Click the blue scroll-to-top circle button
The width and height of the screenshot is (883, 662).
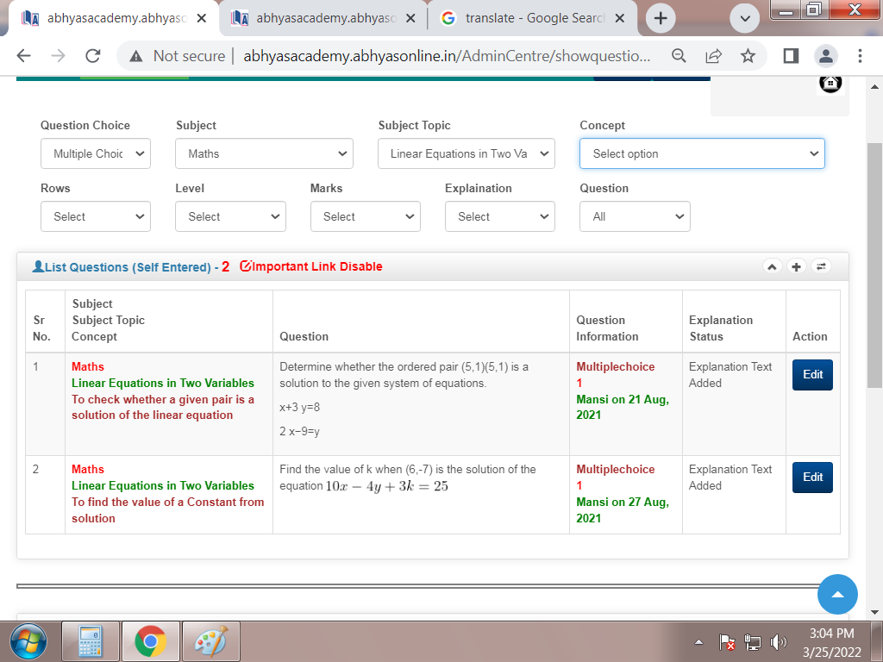coord(836,594)
